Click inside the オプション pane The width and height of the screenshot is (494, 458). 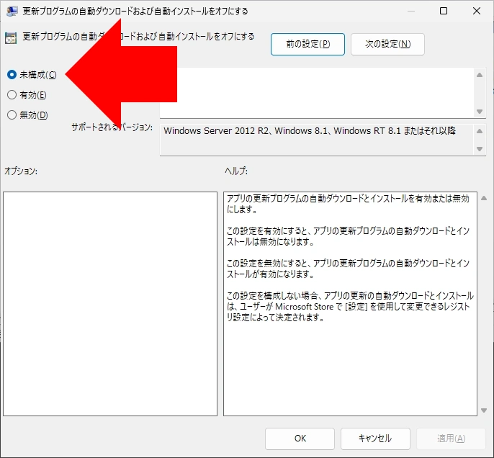[110, 304]
